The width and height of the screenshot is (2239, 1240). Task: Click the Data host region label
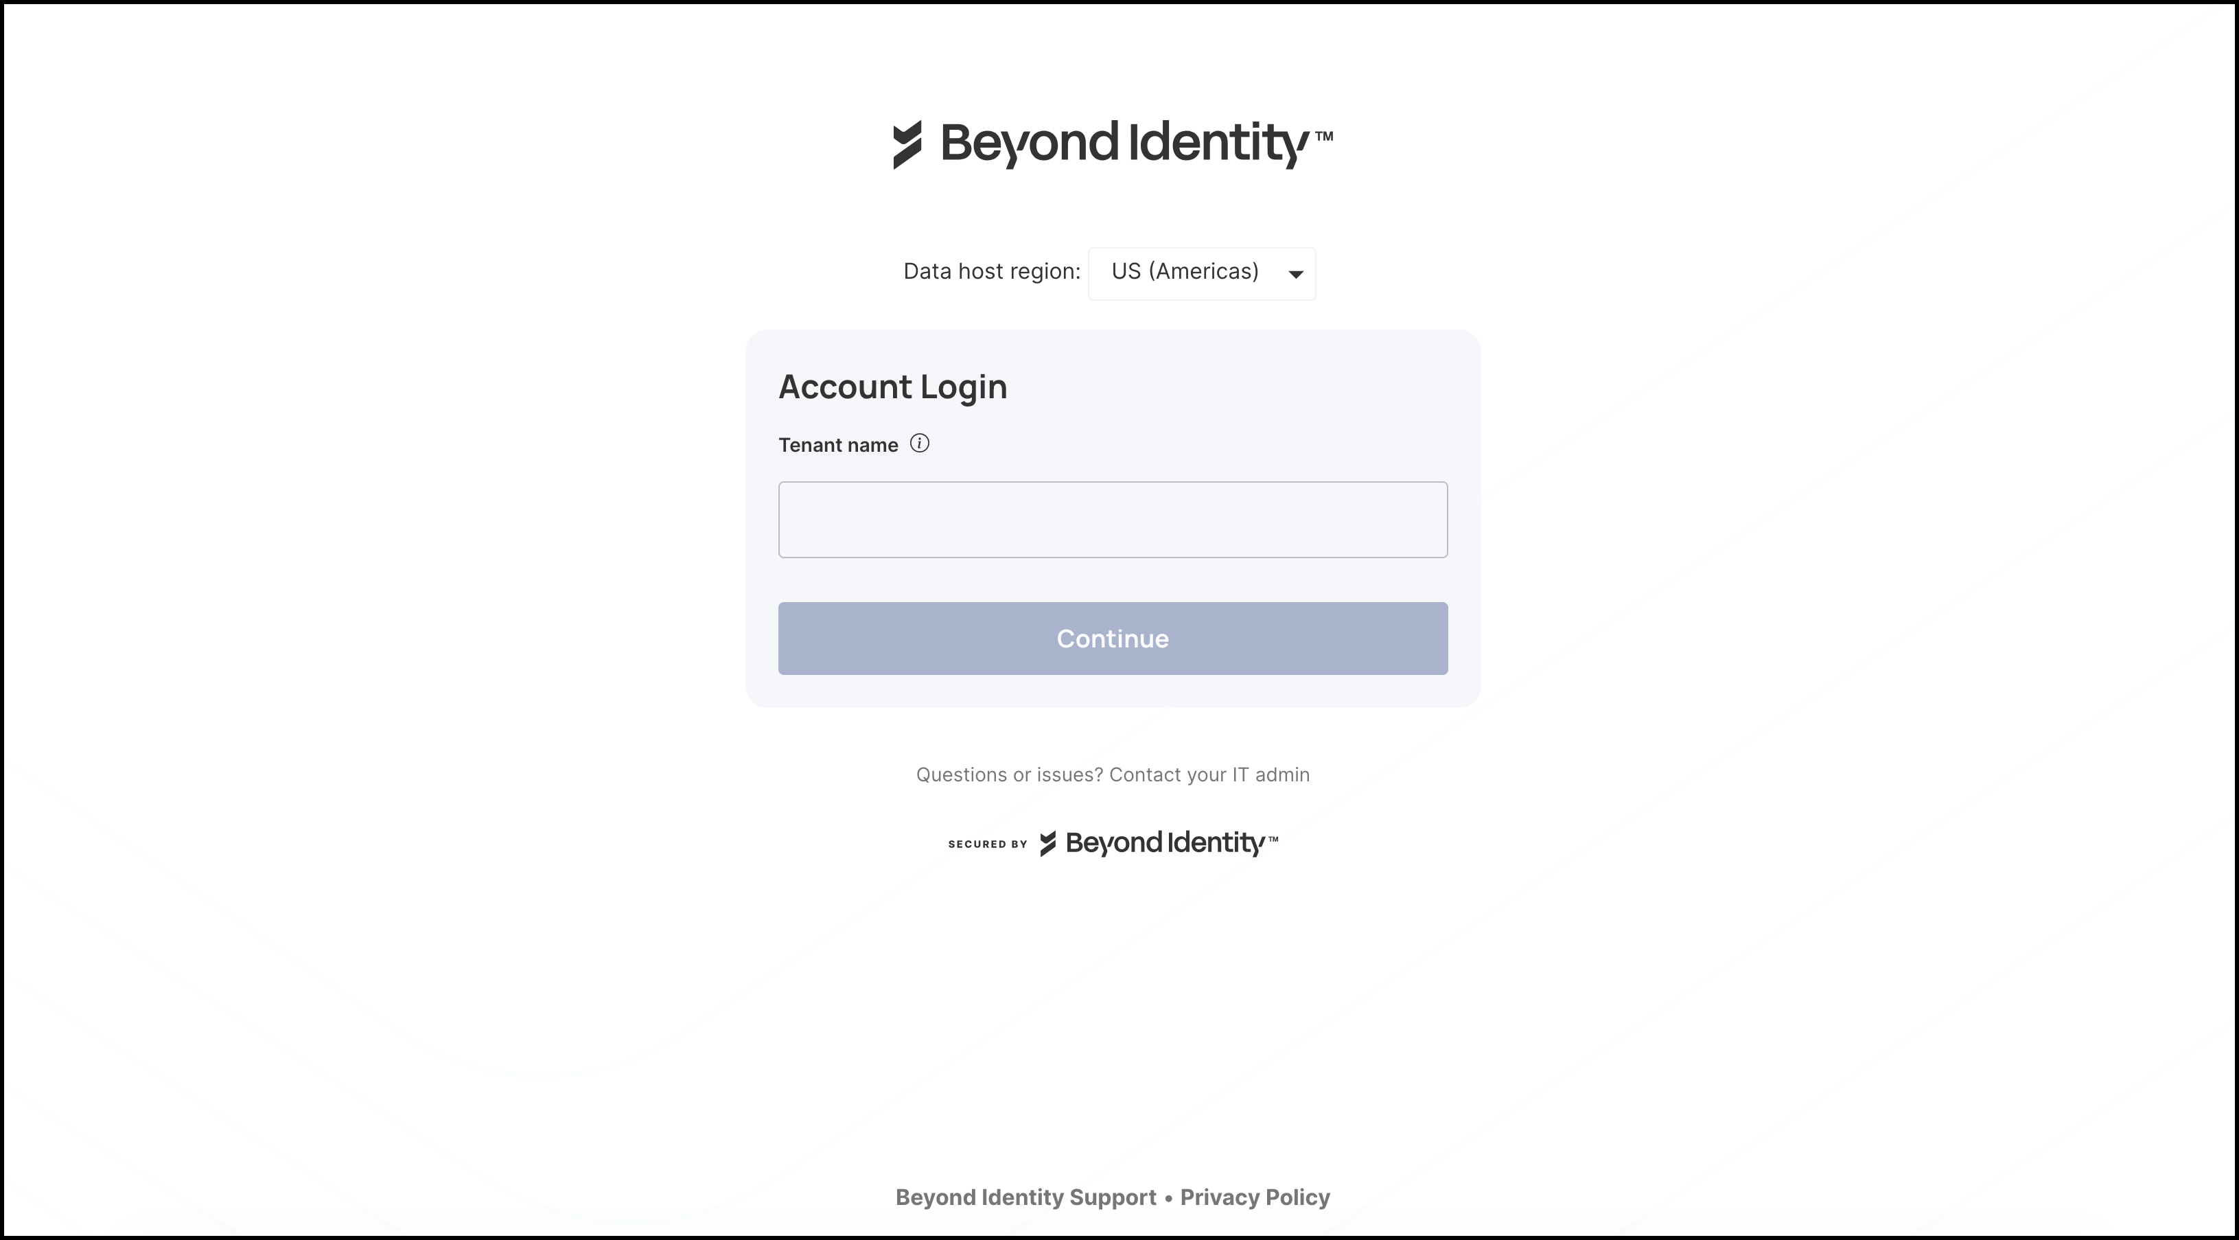click(x=991, y=271)
